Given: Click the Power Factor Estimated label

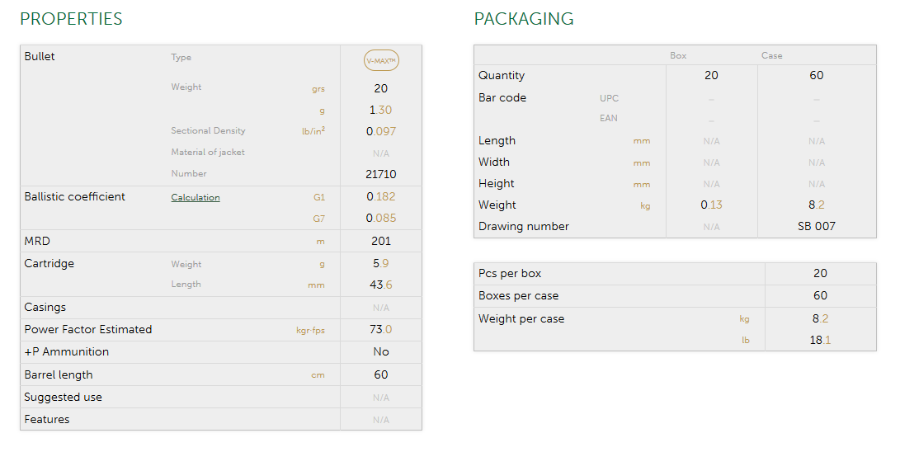Looking at the screenshot, I should point(88,329).
